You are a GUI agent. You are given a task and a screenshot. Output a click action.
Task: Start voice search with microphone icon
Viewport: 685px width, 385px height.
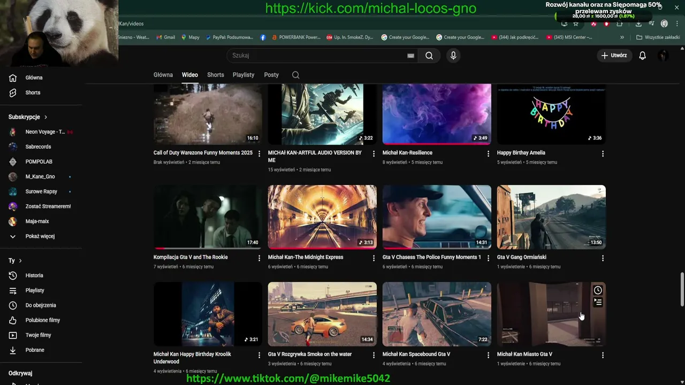pos(453,56)
